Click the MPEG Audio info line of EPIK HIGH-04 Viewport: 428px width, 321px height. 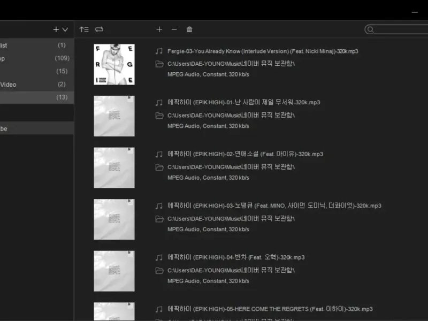[208, 281]
